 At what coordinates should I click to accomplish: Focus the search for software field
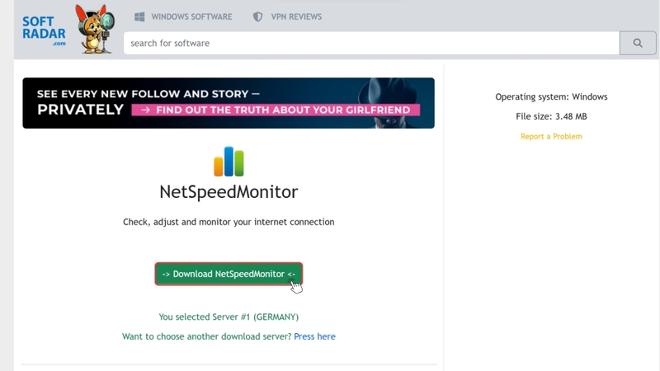371,43
